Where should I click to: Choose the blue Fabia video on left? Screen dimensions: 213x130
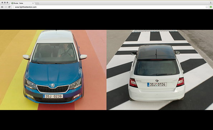click(x=53, y=70)
